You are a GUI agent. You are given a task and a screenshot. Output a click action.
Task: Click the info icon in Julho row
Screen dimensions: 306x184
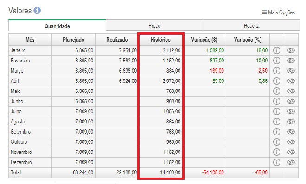tap(277, 111)
